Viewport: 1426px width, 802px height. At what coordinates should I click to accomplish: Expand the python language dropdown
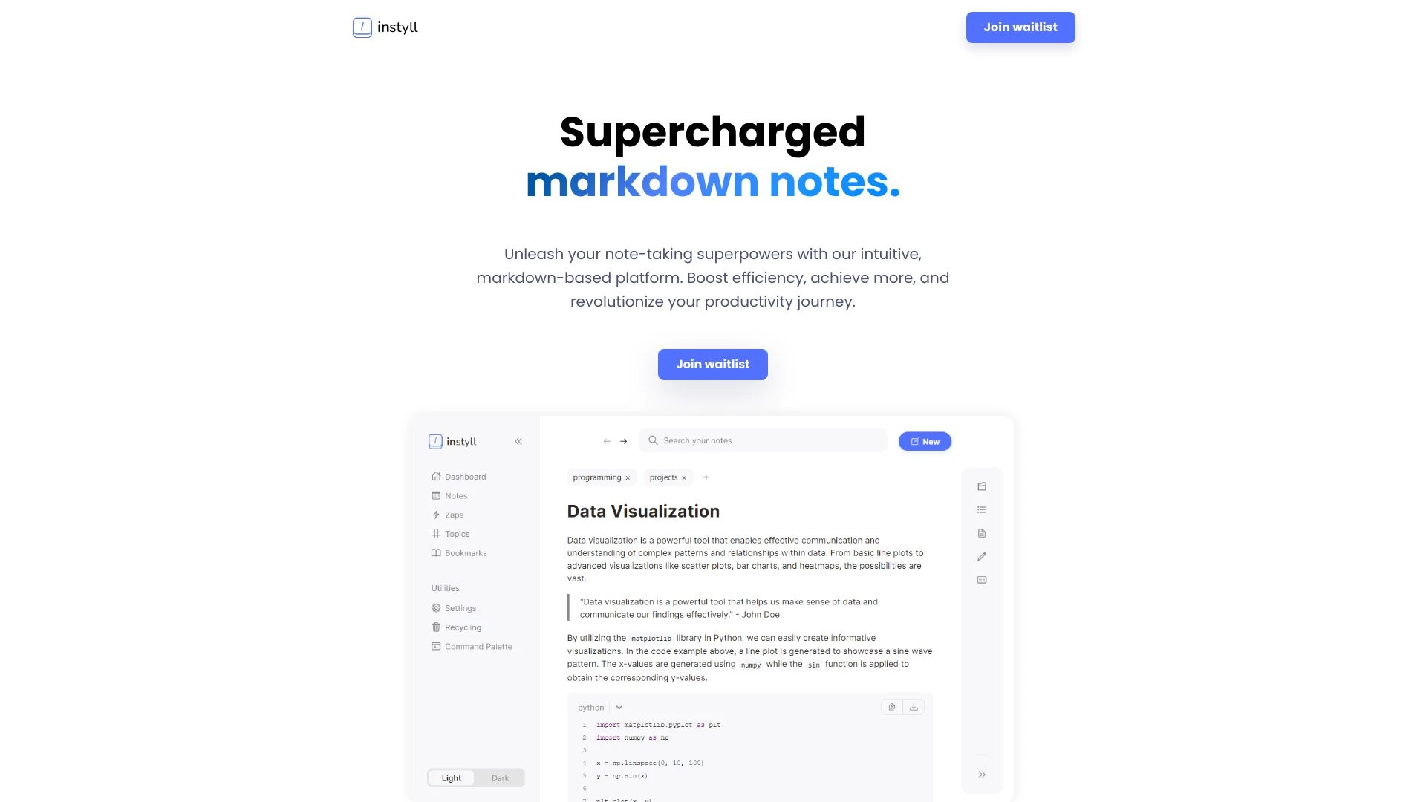(619, 707)
